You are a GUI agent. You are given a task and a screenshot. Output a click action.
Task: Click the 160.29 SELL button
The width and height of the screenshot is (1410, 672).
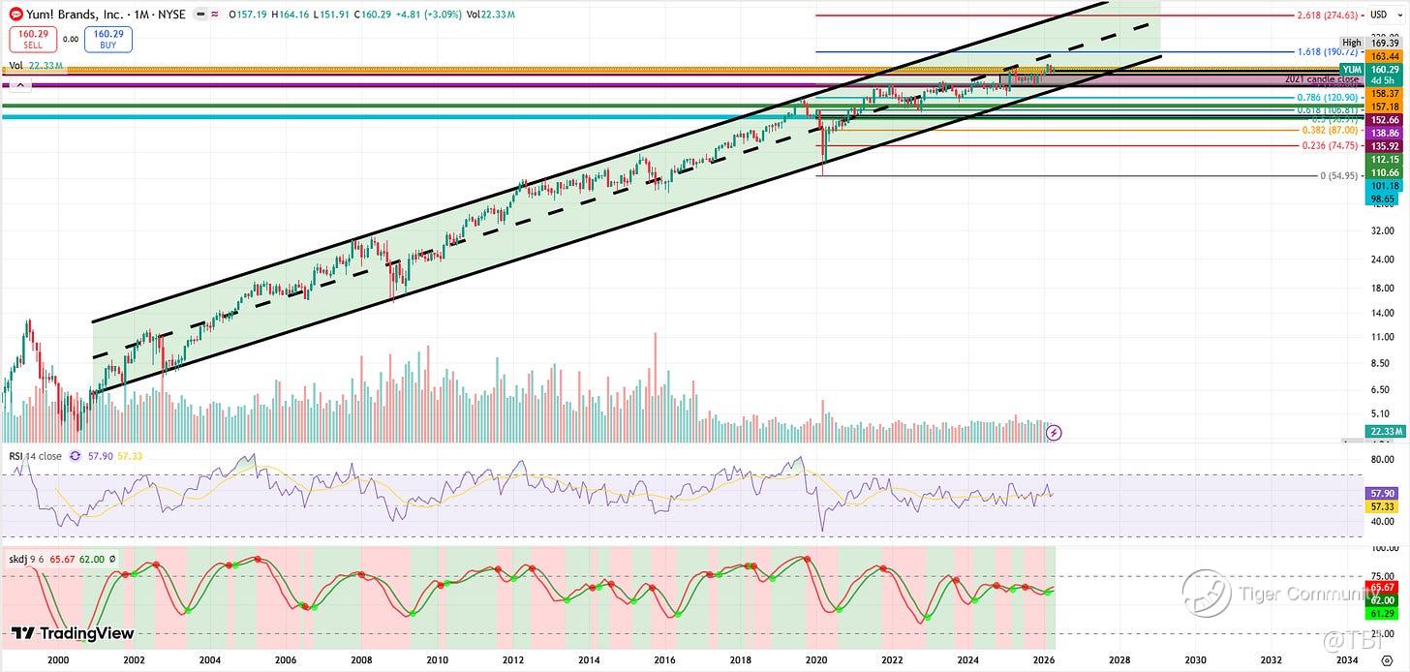(33, 39)
